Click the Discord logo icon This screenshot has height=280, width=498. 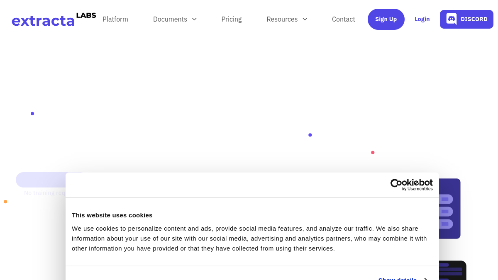point(452,19)
